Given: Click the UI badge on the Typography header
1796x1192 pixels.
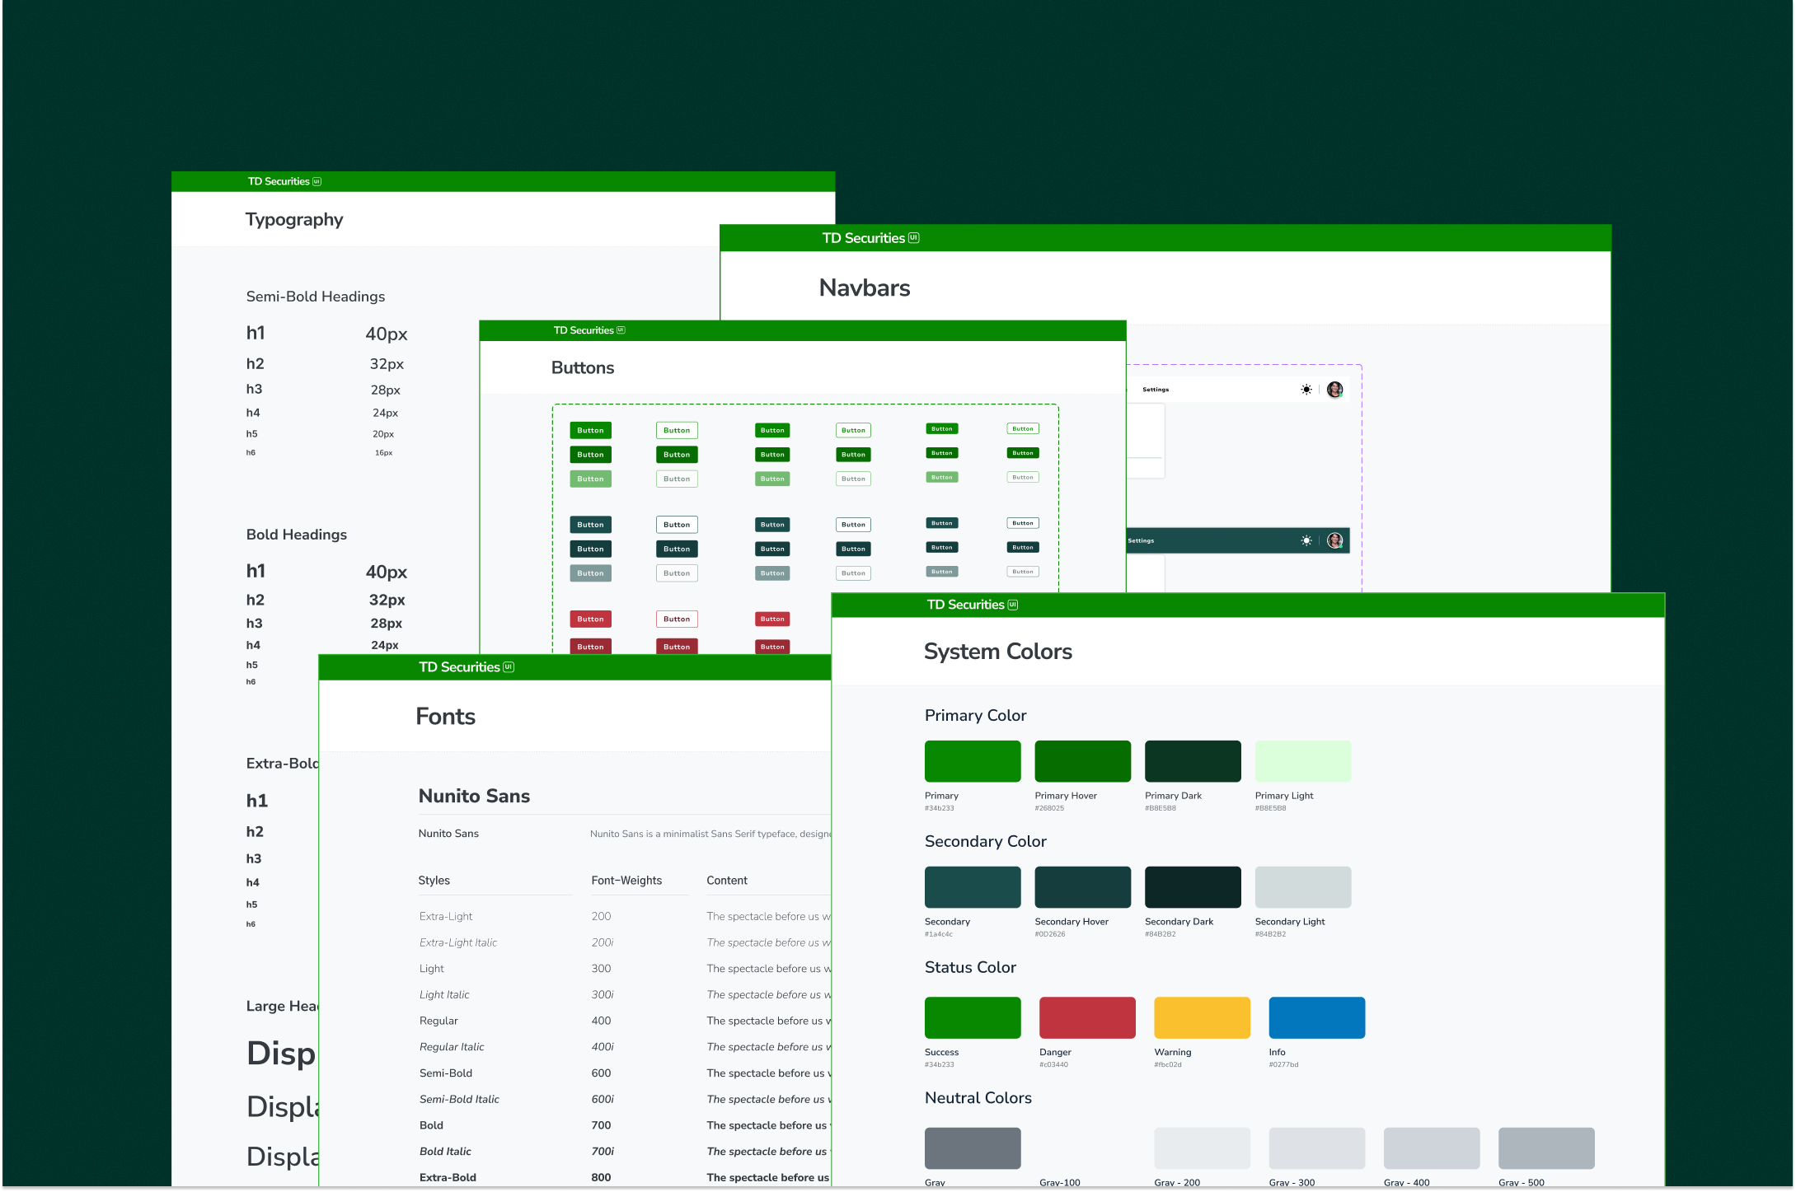Looking at the screenshot, I should [317, 181].
